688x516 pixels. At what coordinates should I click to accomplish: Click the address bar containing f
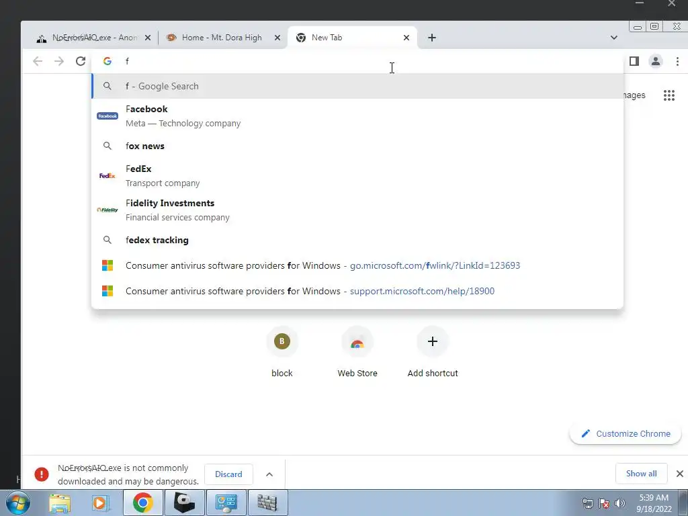(357, 61)
